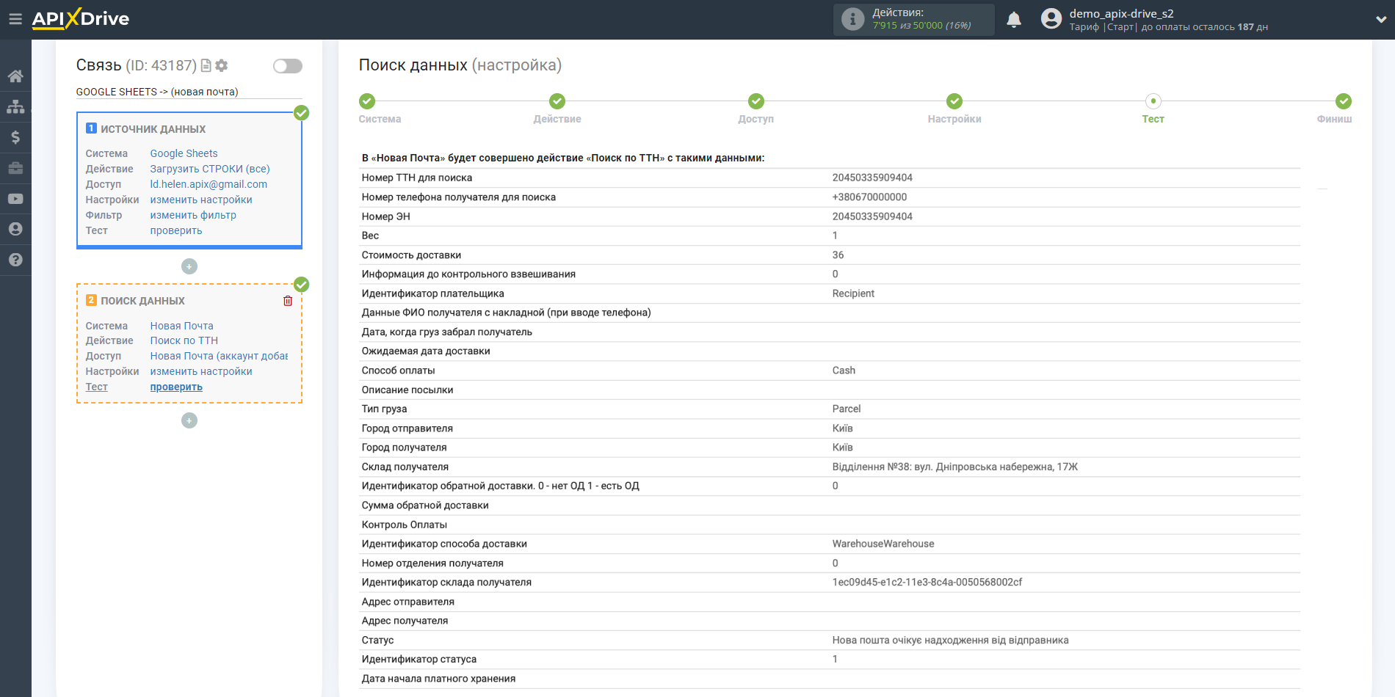Click изменить фильтр link

[x=193, y=215]
